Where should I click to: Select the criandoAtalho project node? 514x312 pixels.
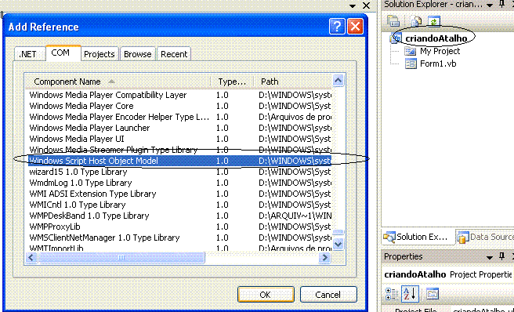point(436,38)
